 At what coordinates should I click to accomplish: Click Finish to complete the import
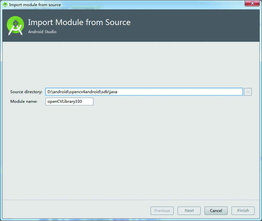pyautogui.click(x=243, y=211)
